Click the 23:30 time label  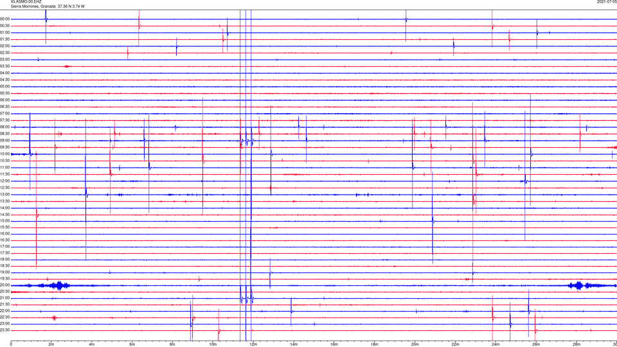coord(5,330)
